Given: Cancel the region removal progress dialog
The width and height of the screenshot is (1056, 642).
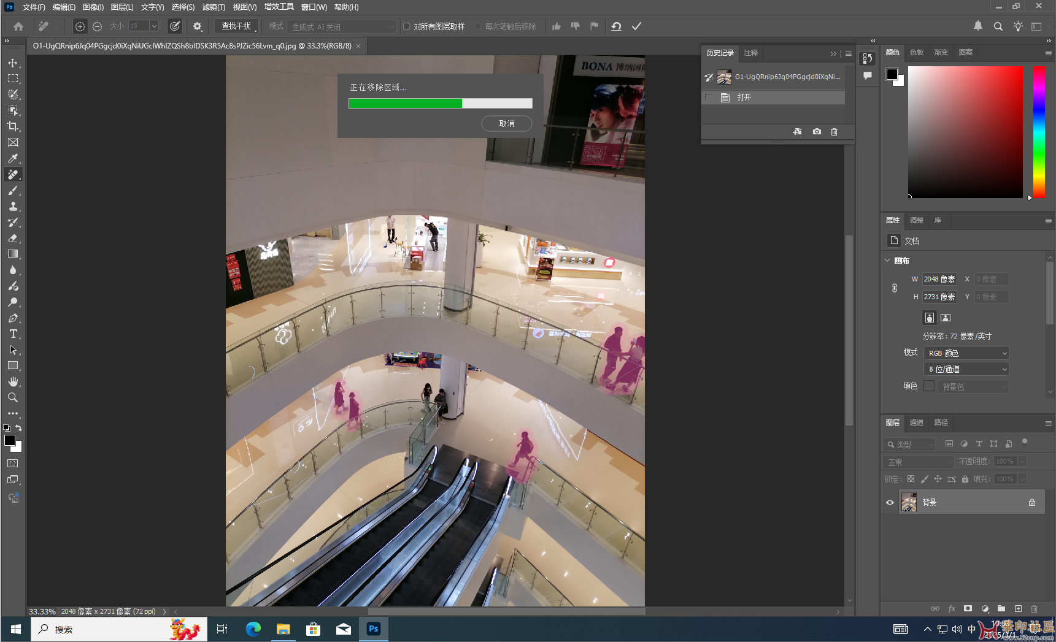Looking at the screenshot, I should pos(507,123).
